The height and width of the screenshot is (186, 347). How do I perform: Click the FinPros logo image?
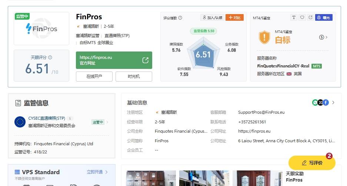point(41,29)
